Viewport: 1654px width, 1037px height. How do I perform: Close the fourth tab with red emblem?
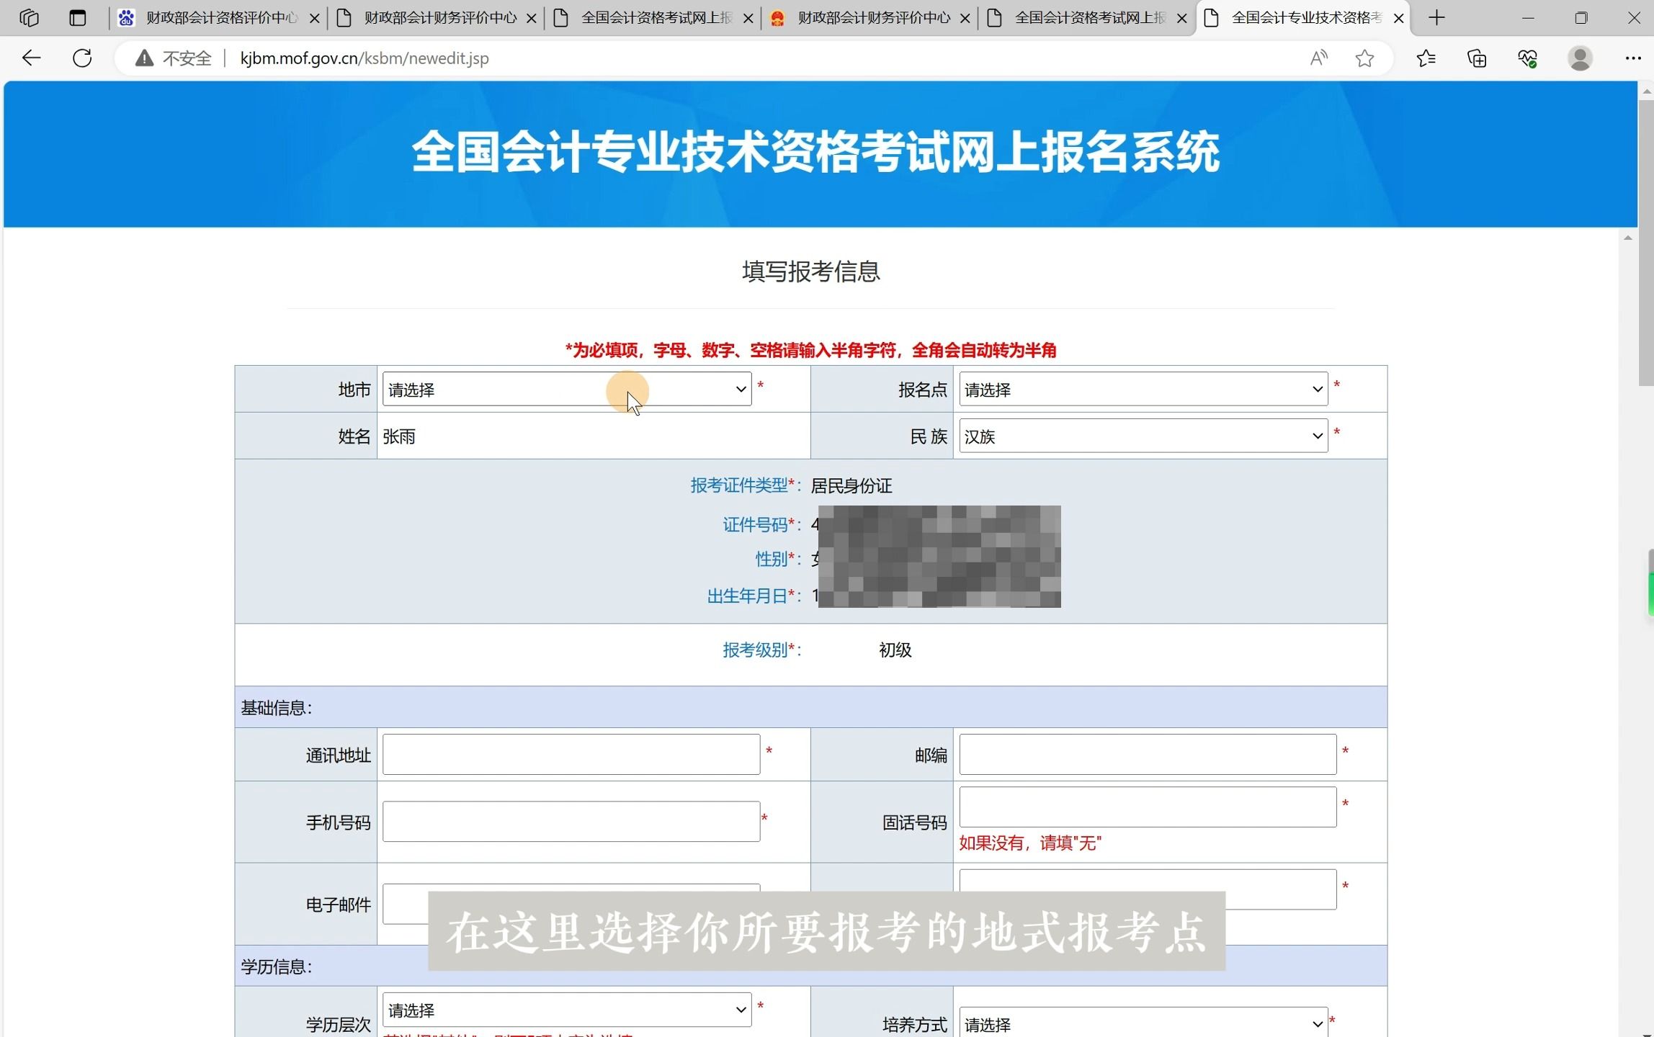965,18
